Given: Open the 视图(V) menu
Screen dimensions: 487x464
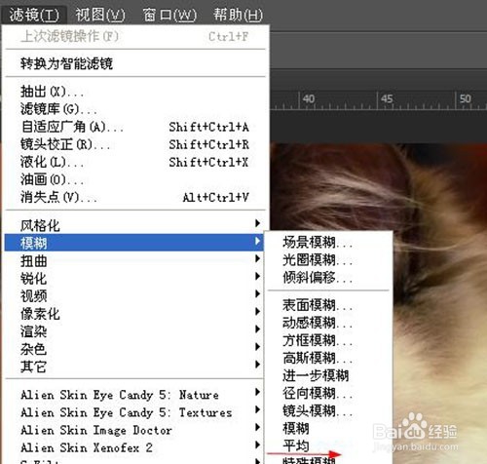Looking at the screenshot, I should (x=100, y=15).
